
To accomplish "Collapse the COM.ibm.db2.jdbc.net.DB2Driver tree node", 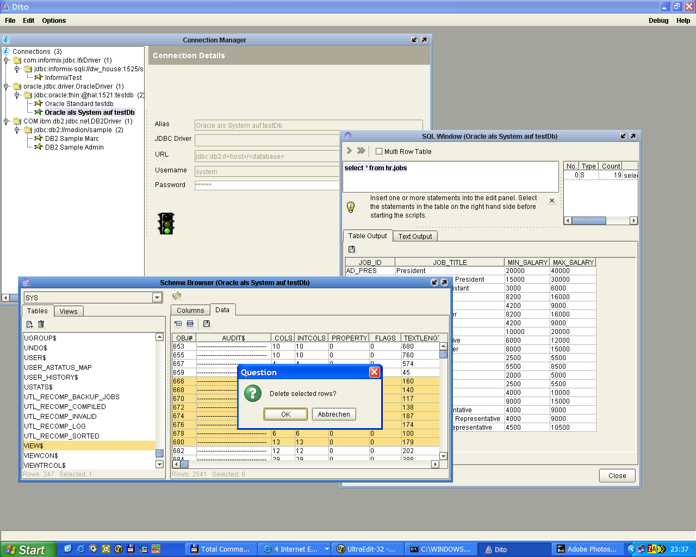I will (7, 121).
